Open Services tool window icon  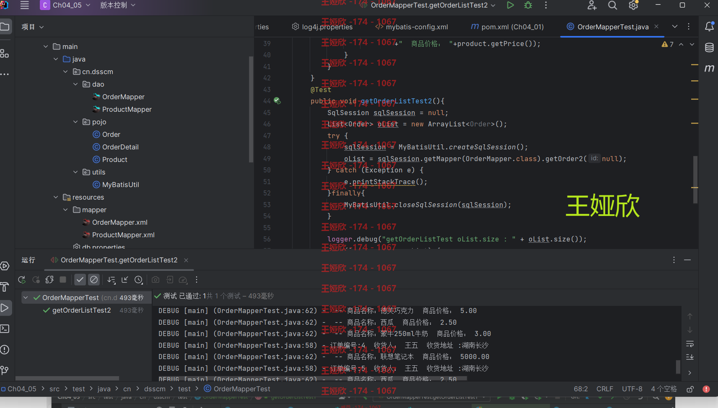tap(5, 266)
